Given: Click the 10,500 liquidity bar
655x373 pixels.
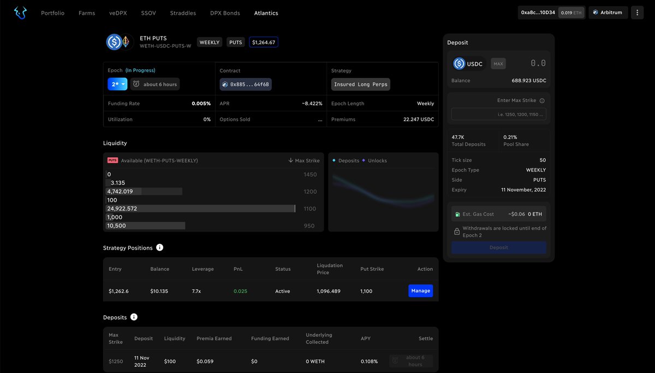Looking at the screenshot, I should tap(146, 226).
